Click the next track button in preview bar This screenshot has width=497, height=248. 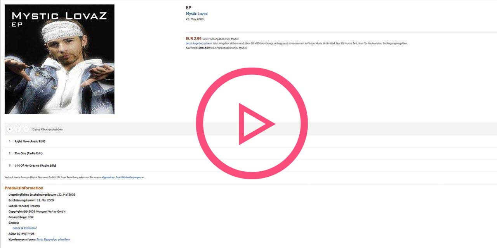(x=26, y=129)
